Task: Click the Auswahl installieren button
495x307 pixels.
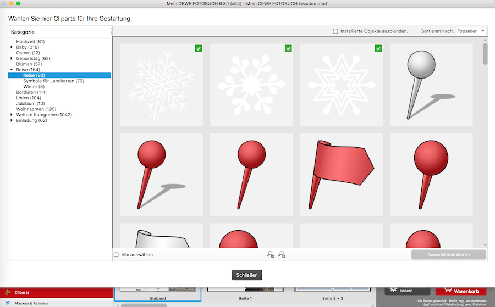Action: tap(449, 255)
